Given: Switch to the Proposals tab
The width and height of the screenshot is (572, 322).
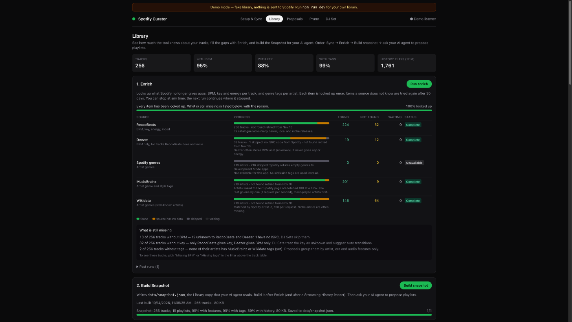Looking at the screenshot, I should point(295,19).
